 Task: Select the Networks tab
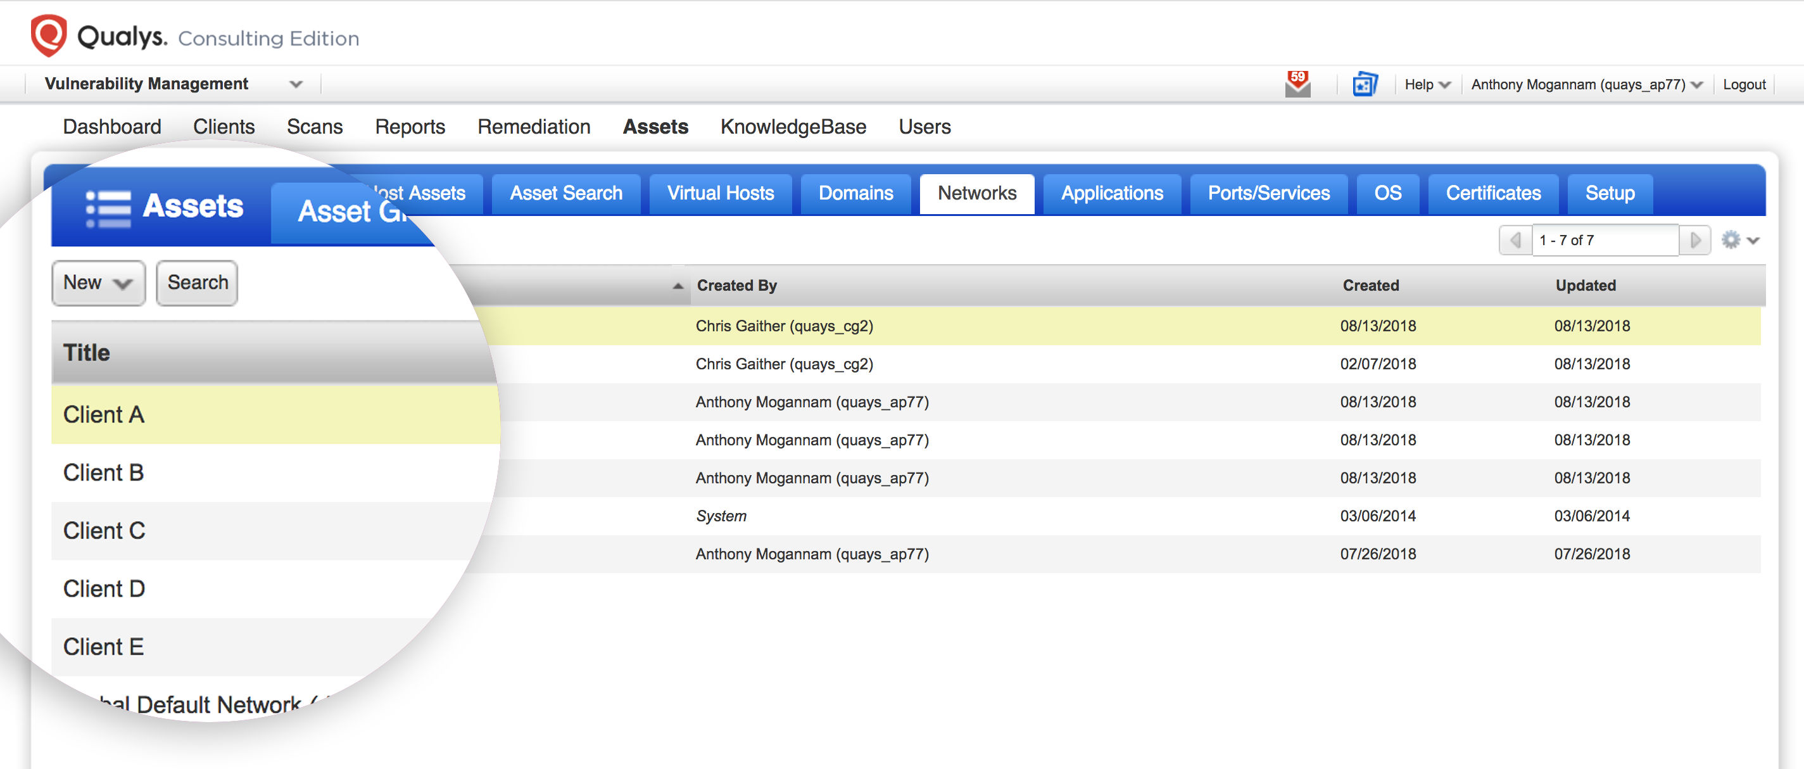coord(977,193)
